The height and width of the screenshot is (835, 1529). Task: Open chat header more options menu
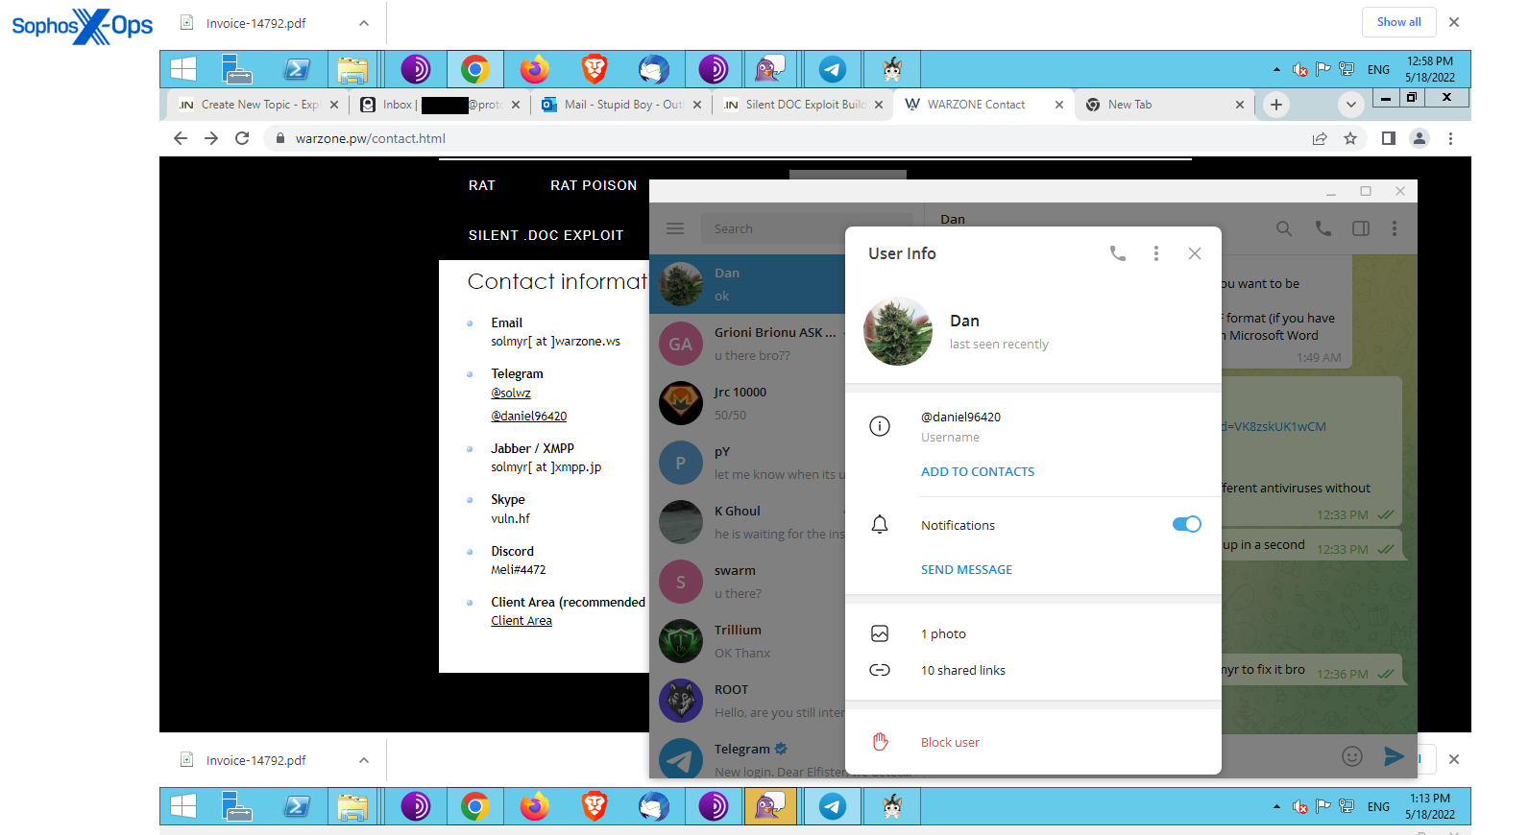click(1395, 228)
